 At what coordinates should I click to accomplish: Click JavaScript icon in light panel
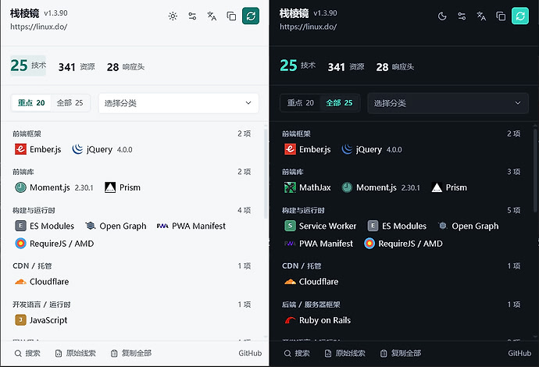click(x=20, y=320)
